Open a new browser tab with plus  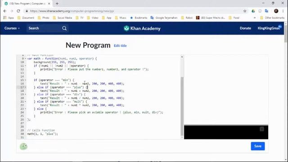(x=57, y=4)
